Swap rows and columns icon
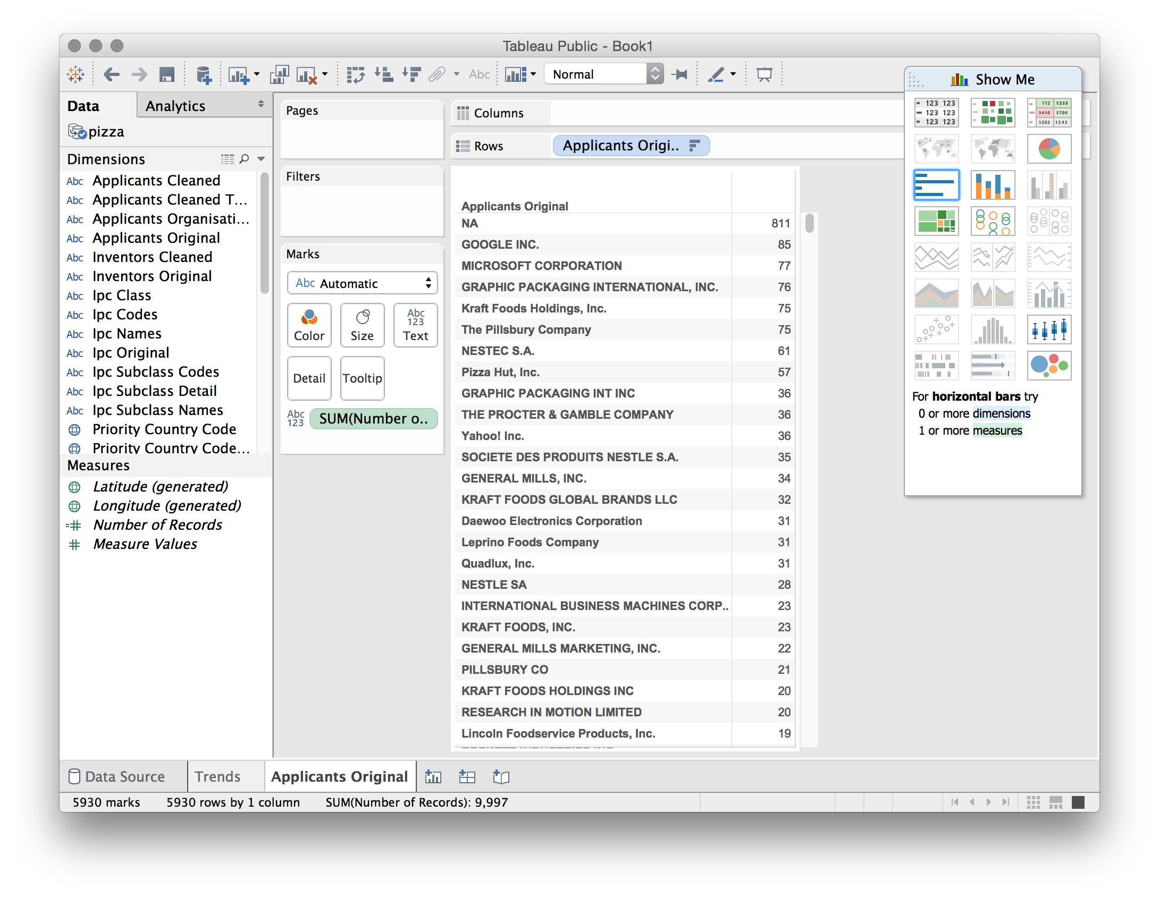This screenshot has height=897, width=1159. tap(355, 75)
